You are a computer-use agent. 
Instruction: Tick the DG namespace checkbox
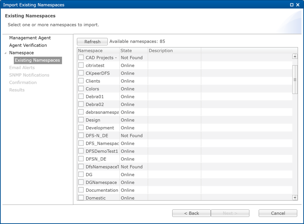pyautogui.click(x=81, y=174)
